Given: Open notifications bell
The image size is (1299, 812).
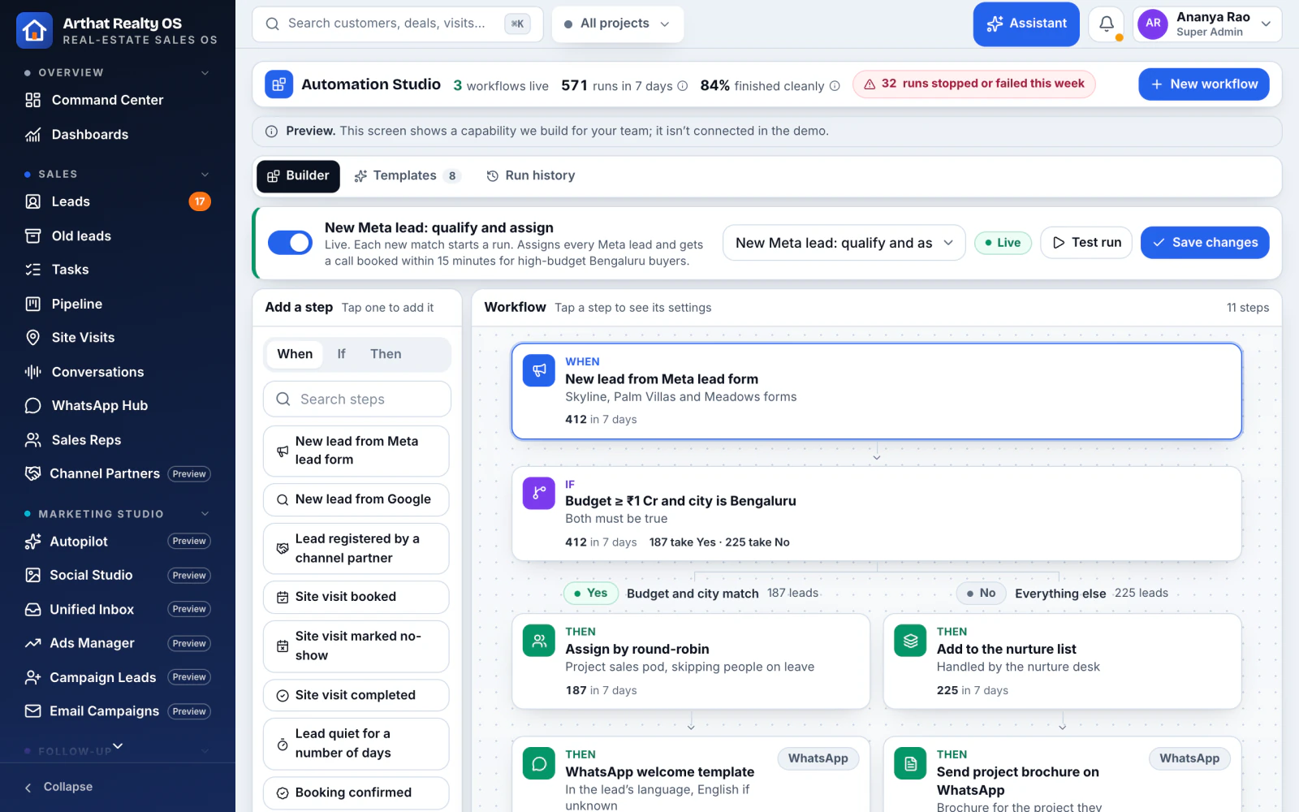Looking at the screenshot, I should coord(1107,24).
